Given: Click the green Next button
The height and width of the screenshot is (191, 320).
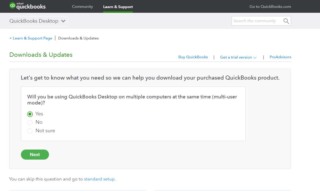Looking at the screenshot, I should pos(35,155).
